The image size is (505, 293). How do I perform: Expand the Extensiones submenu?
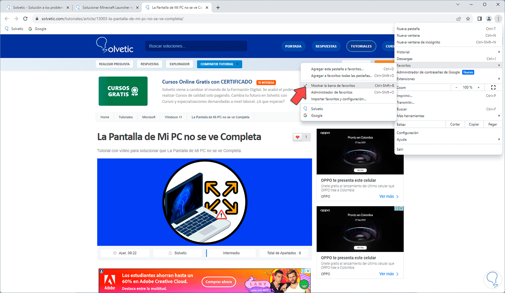click(x=448, y=79)
